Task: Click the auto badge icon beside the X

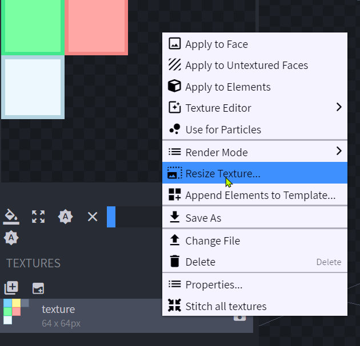Action: (66, 217)
